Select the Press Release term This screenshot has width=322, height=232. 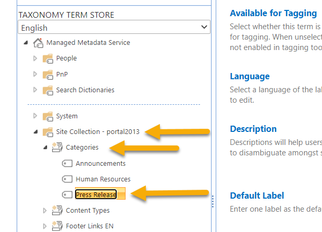pyautogui.click(x=96, y=195)
